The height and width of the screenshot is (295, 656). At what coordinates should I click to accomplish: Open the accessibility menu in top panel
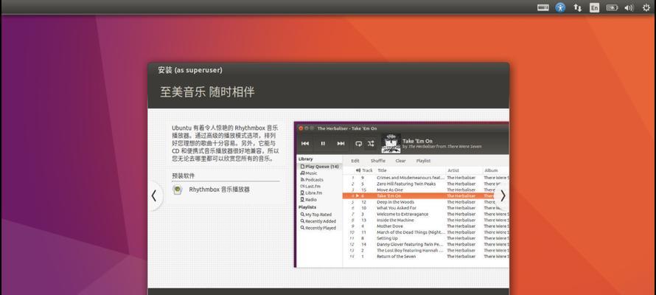[x=560, y=7]
